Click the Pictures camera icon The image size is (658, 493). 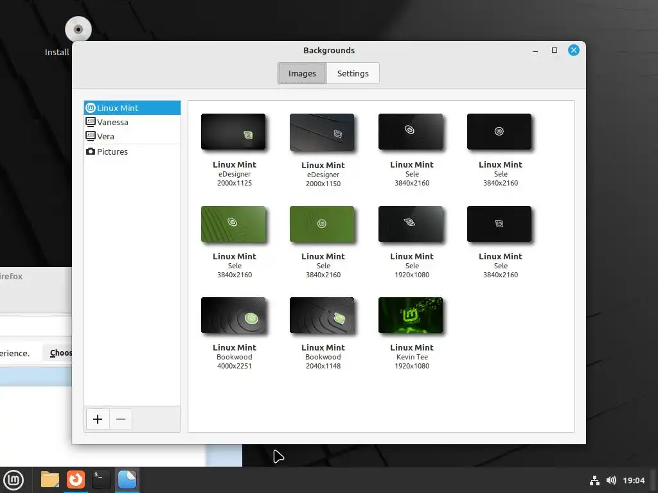[x=90, y=151]
